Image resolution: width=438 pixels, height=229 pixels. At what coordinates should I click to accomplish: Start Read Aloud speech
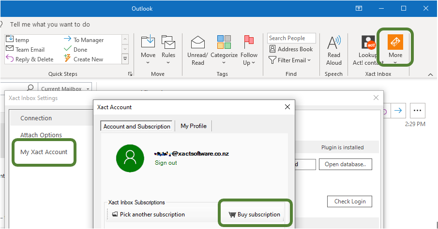click(x=334, y=50)
